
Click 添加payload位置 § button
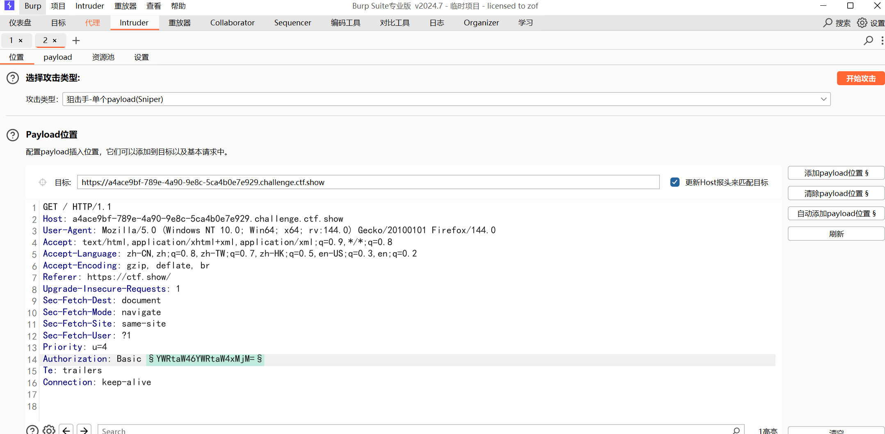click(836, 173)
